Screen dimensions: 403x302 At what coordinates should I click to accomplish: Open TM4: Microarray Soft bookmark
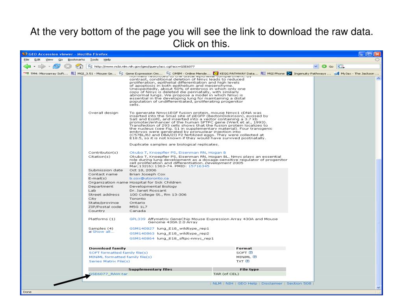46,74
